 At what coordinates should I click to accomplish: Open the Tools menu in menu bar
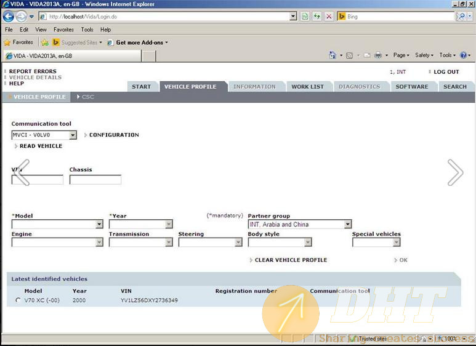tap(87, 30)
